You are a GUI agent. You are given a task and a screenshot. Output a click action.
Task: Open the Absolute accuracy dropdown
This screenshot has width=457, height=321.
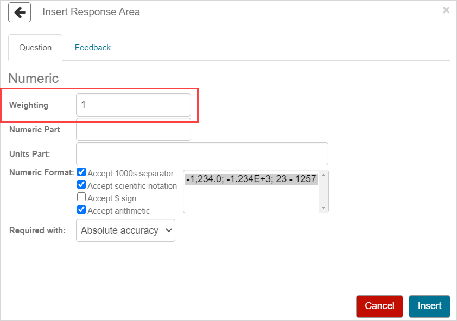point(125,230)
